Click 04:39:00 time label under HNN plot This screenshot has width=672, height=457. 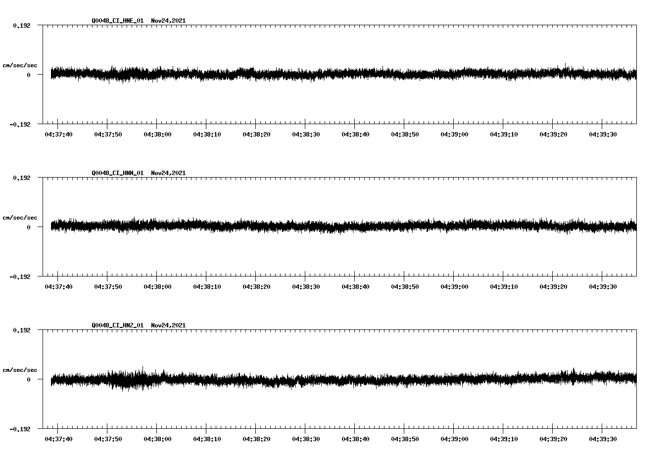coord(454,286)
